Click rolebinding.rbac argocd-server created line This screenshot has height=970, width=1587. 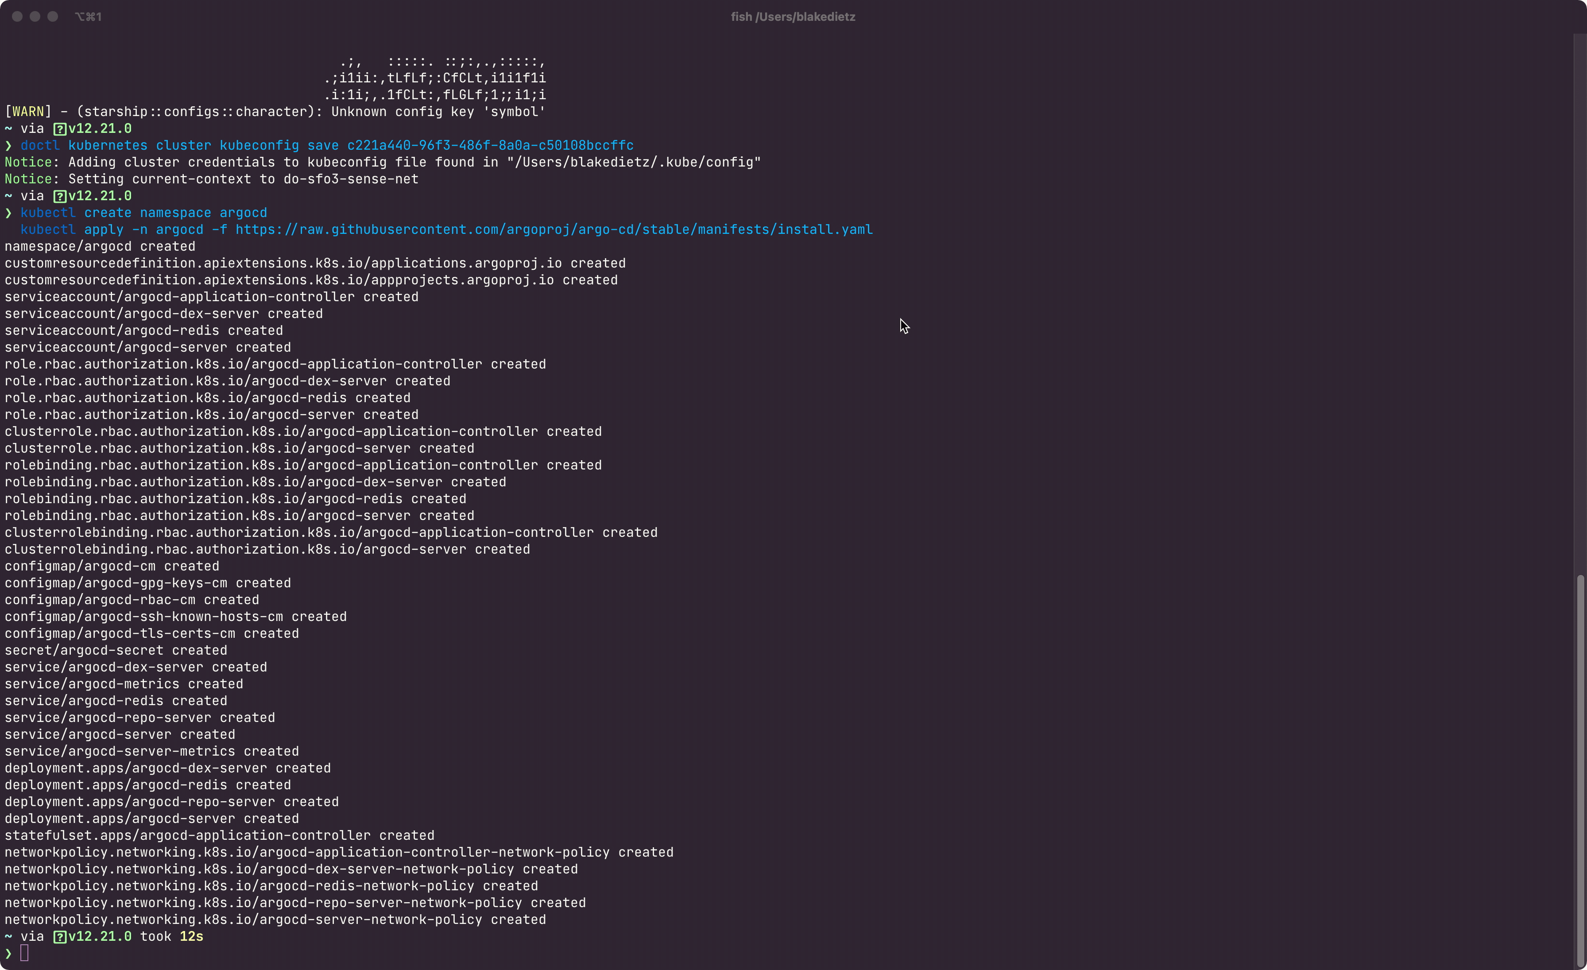pos(240,516)
